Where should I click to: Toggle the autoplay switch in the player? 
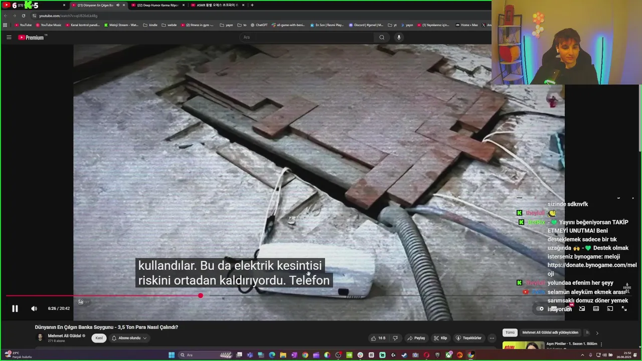click(x=541, y=308)
